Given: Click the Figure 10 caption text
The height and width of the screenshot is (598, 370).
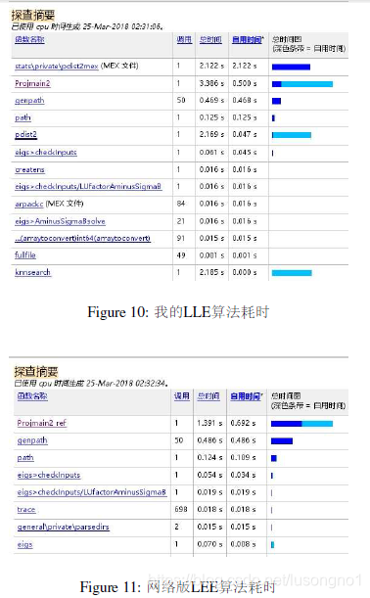Looking at the screenshot, I should (178, 312).
